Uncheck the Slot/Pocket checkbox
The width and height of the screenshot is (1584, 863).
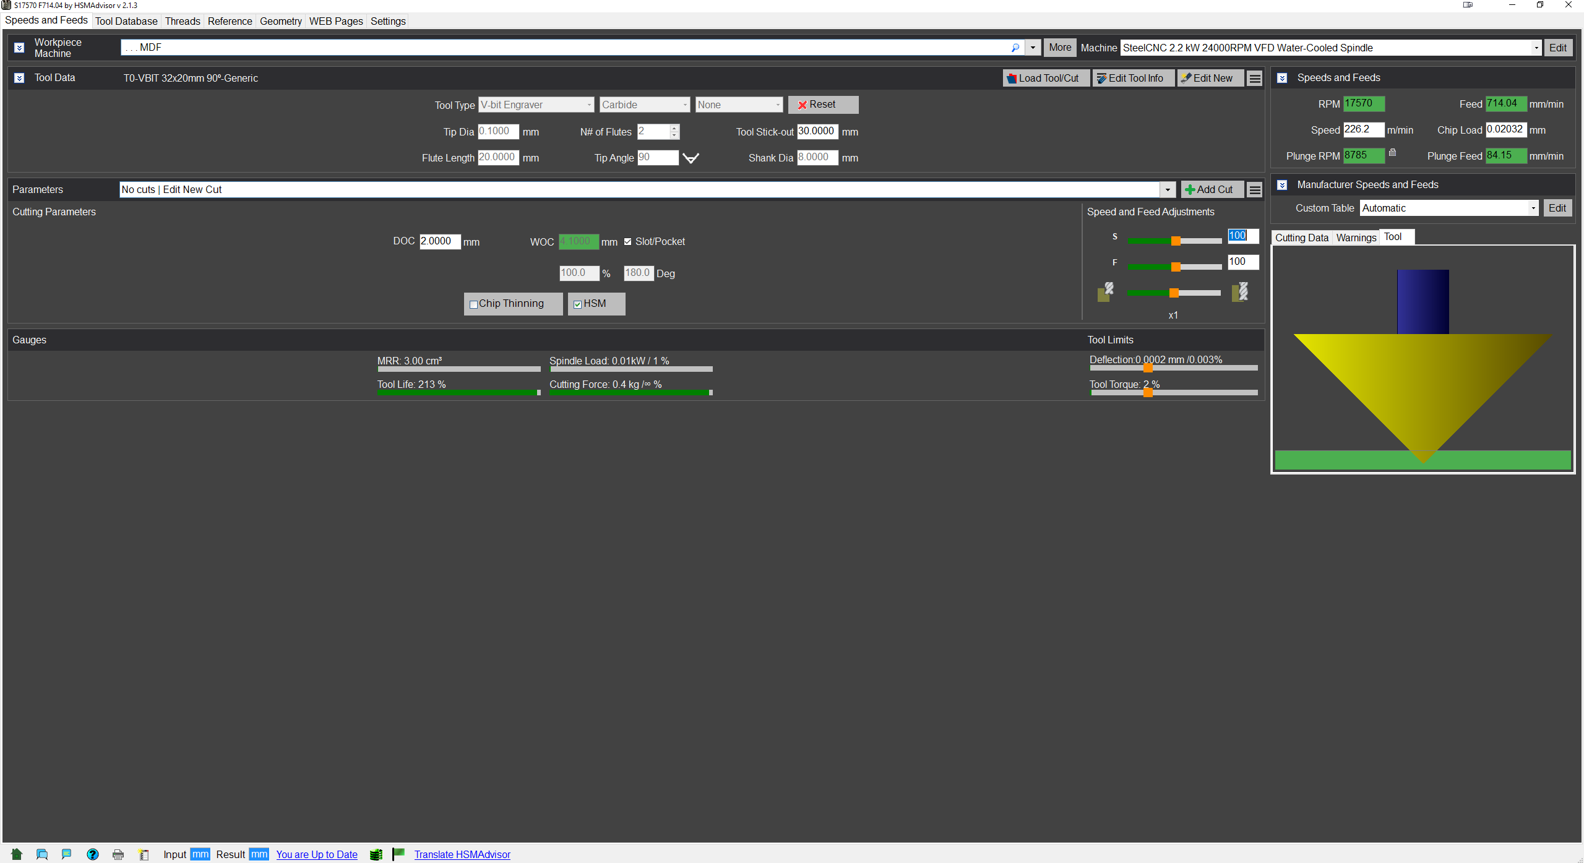pos(628,242)
